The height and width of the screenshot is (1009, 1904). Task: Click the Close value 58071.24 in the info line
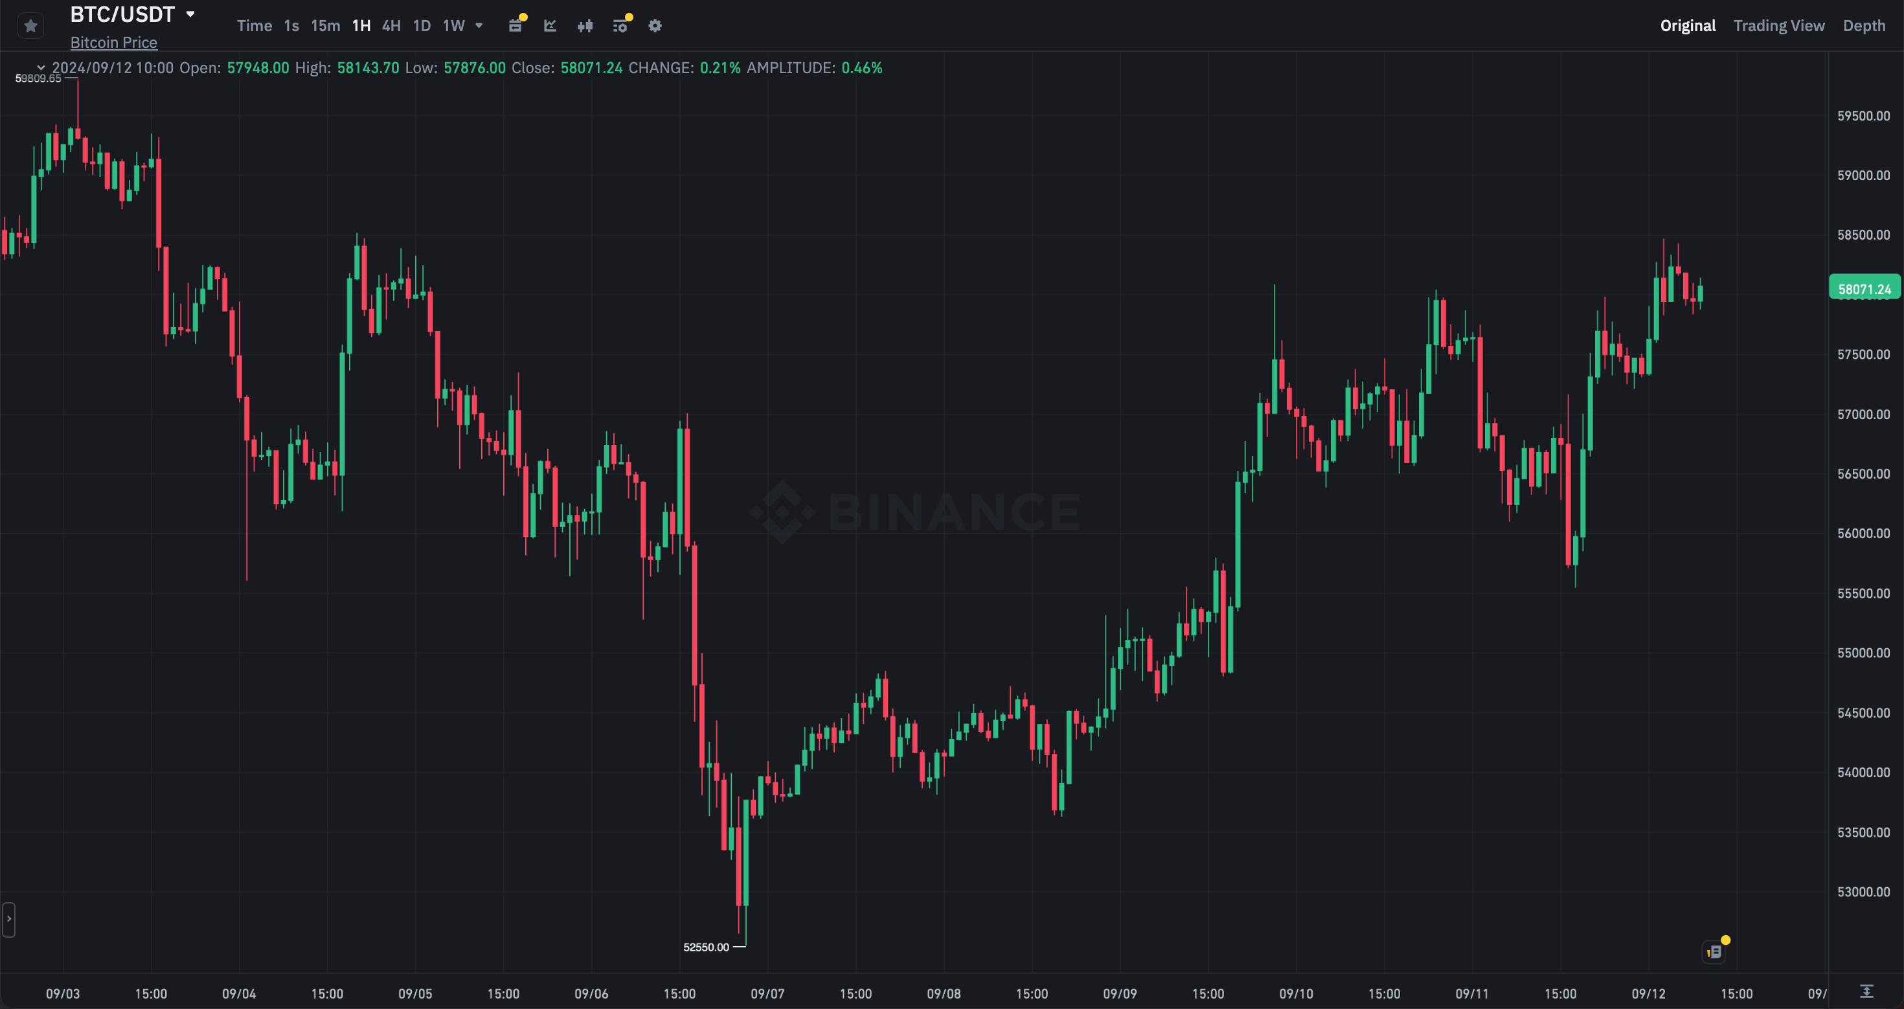click(591, 68)
